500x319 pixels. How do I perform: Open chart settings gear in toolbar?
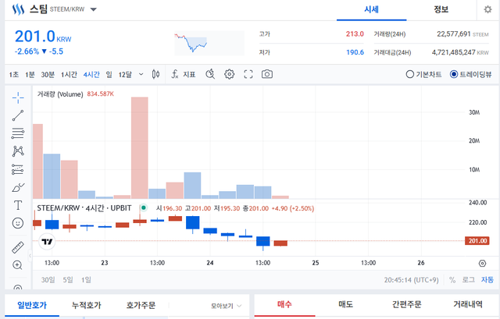click(229, 74)
